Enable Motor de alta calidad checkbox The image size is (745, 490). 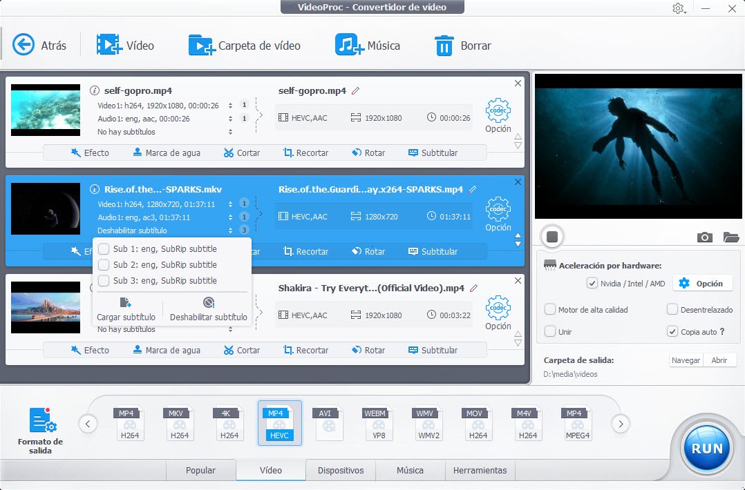(550, 310)
